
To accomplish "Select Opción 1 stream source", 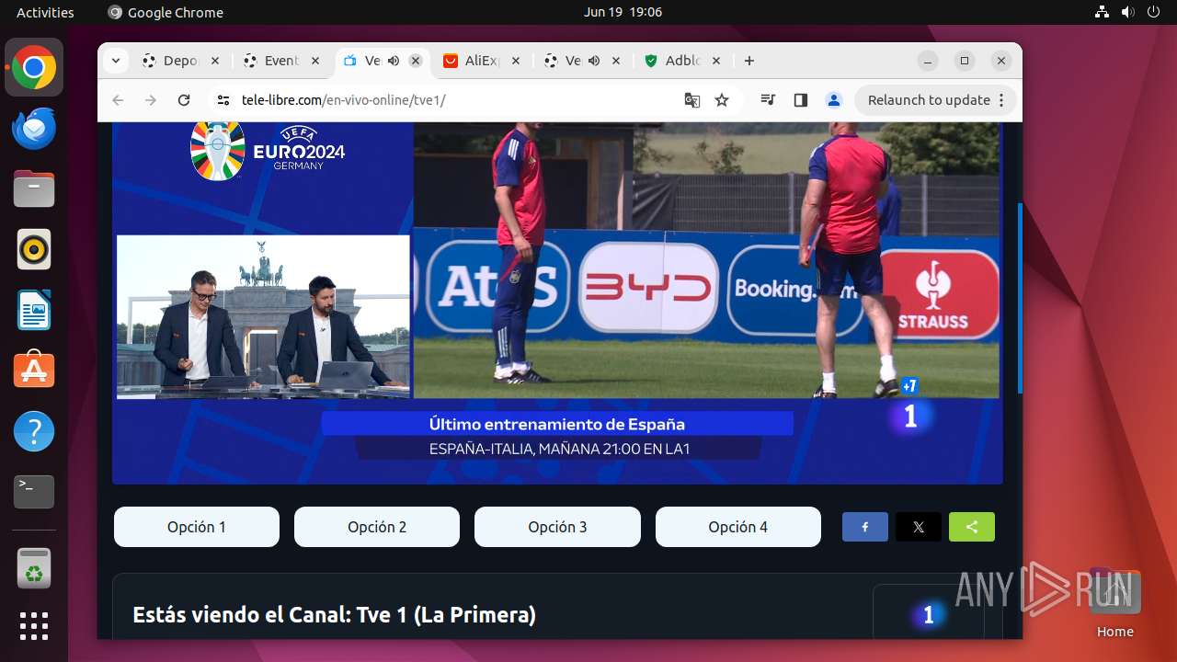I will tap(197, 527).
